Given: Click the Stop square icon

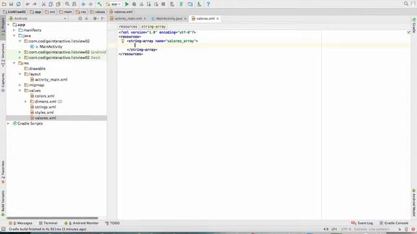Looking at the screenshot, I should 164,4.
